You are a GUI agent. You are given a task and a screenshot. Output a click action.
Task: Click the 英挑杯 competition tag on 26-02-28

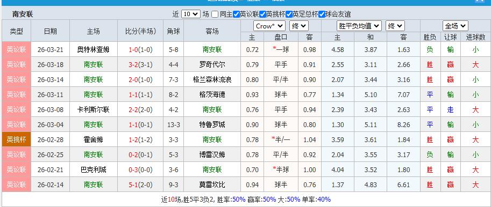coord(16,139)
